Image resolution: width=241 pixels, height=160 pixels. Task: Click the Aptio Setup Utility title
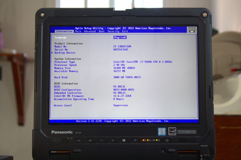124,28
